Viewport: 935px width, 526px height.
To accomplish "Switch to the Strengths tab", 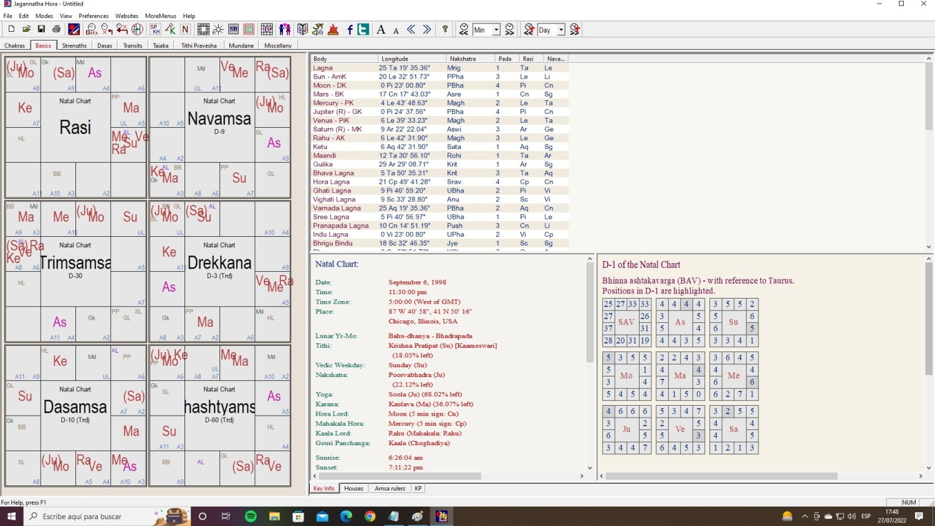I will pos(74,45).
